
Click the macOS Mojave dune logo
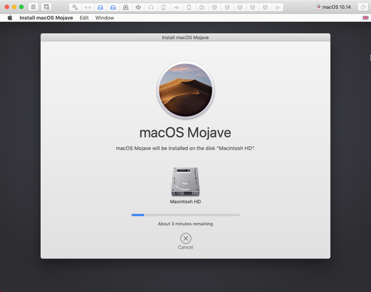point(185,89)
